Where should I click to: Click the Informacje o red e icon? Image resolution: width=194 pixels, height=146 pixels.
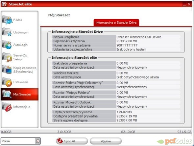(7, 107)
